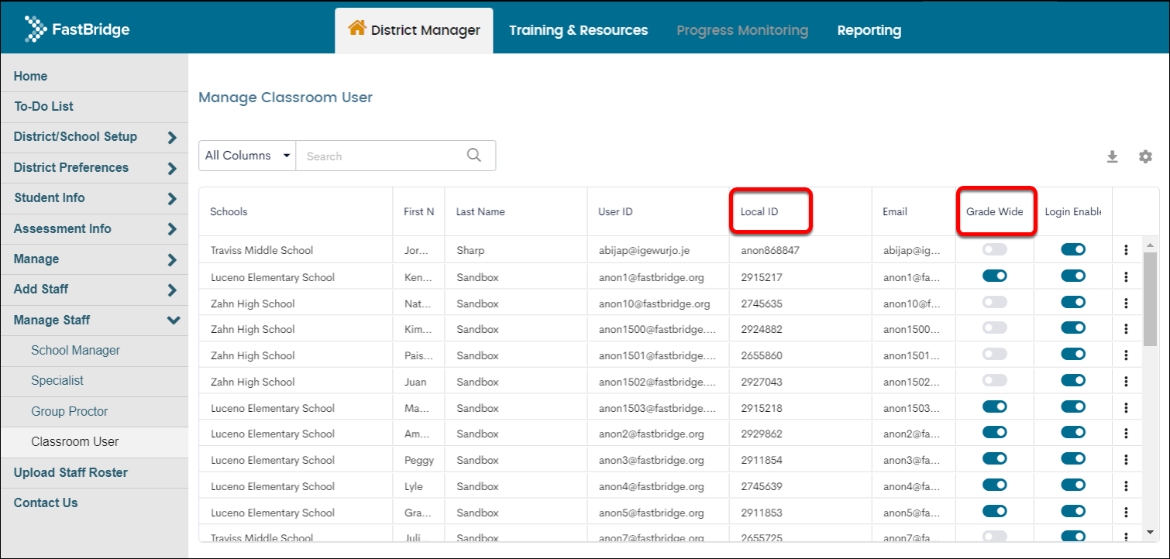The width and height of the screenshot is (1170, 559).
Task: Toggle Grade Wide for Juan Sandbox
Action: [995, 380]
